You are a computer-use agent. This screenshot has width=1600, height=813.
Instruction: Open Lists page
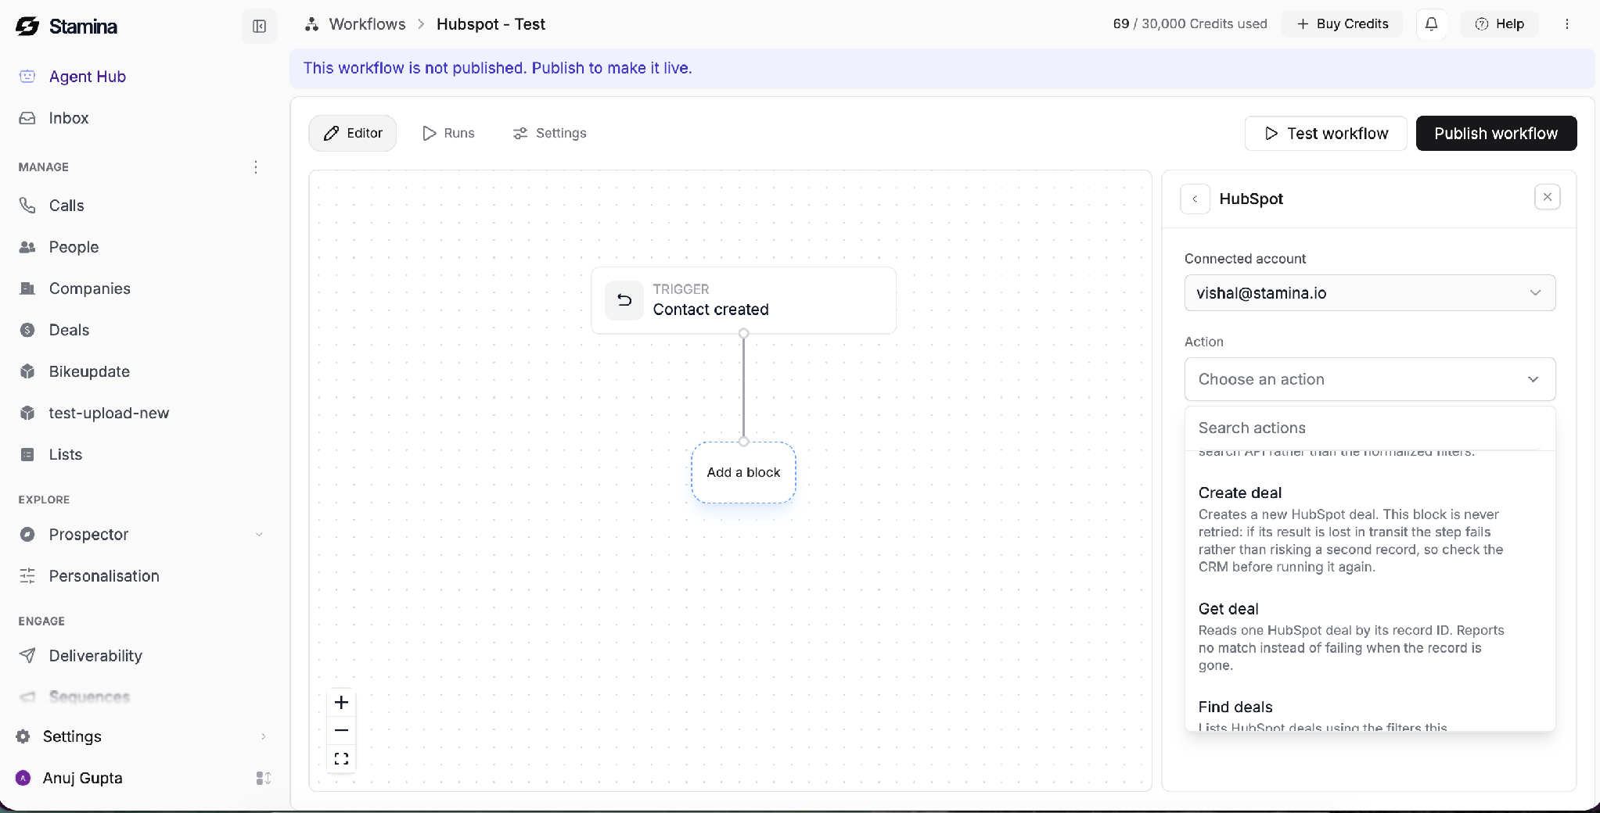click(65, 454)
